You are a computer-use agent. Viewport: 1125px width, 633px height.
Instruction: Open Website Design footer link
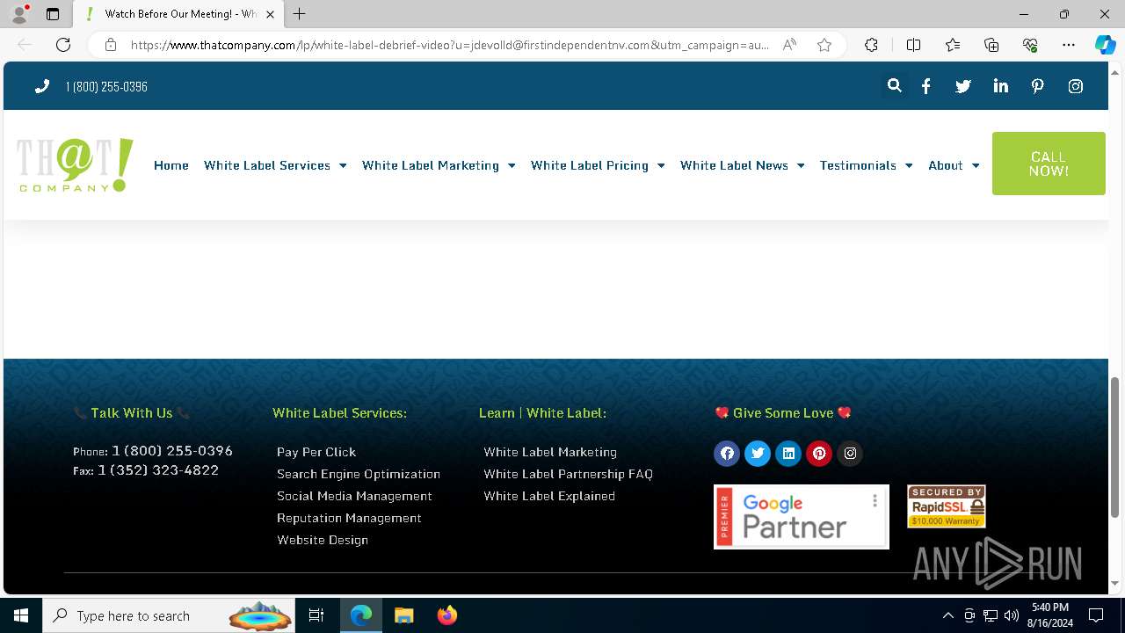[323, 540]
